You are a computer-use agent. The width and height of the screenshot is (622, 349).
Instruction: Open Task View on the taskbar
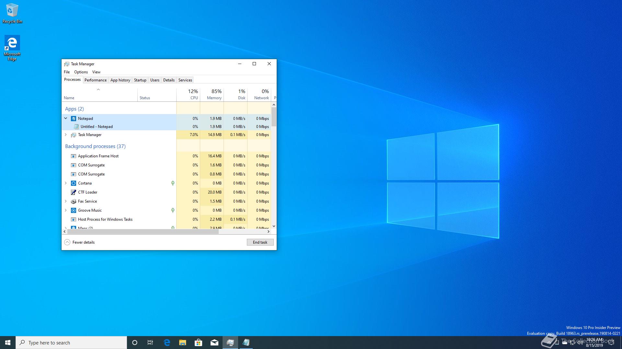tap(150, 343)
